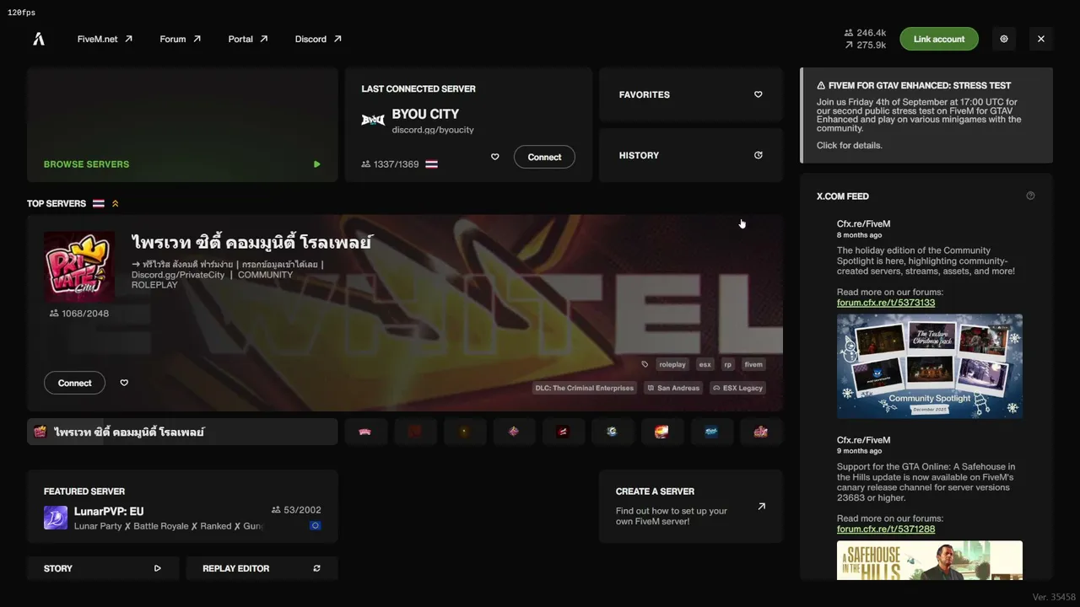Favorite the BYOU CITY server with the heart

495,157
